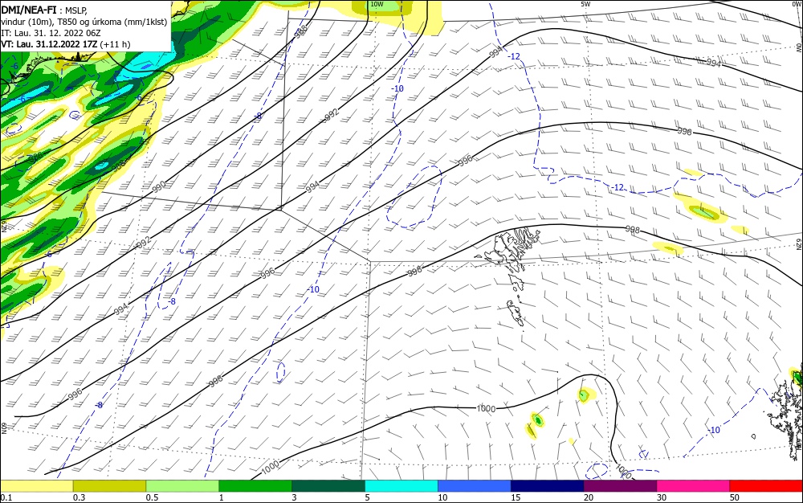Click the "50" legend value
The height and width of the screenshot is (503, 803).
click(735, 497)
